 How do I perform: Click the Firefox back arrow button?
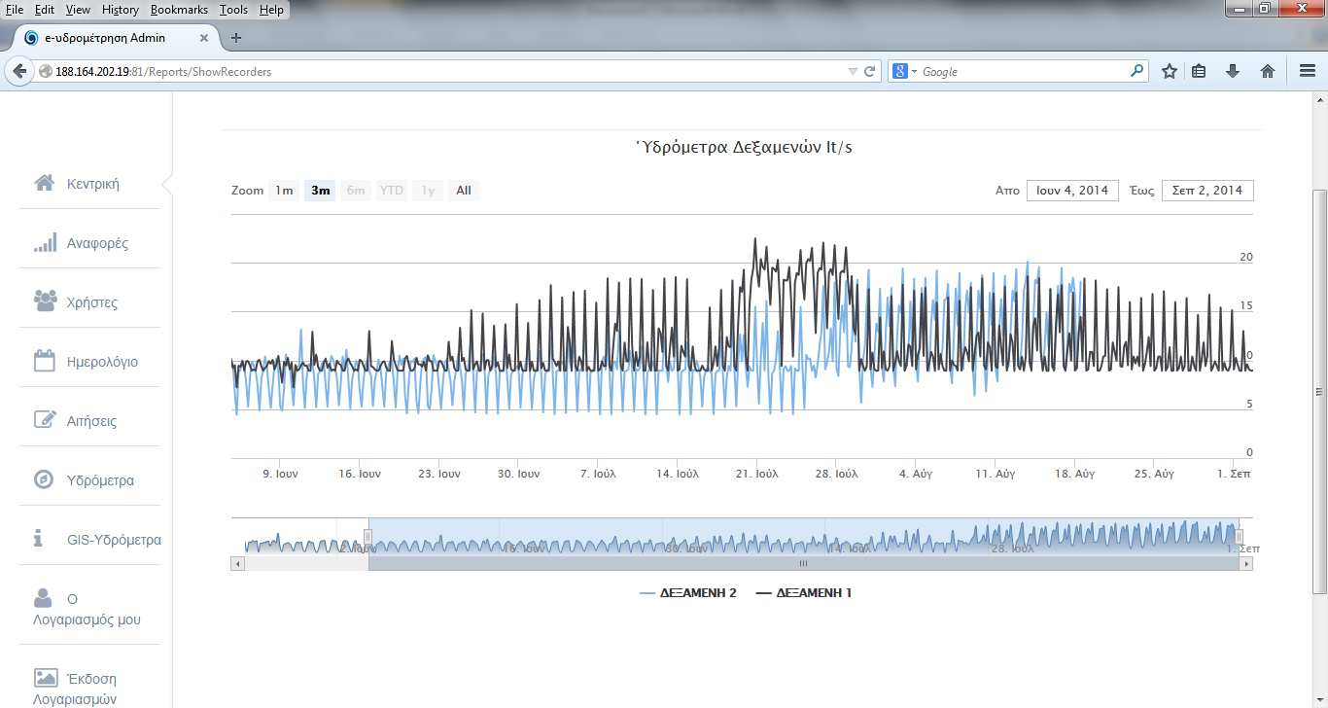pos(19,71)
